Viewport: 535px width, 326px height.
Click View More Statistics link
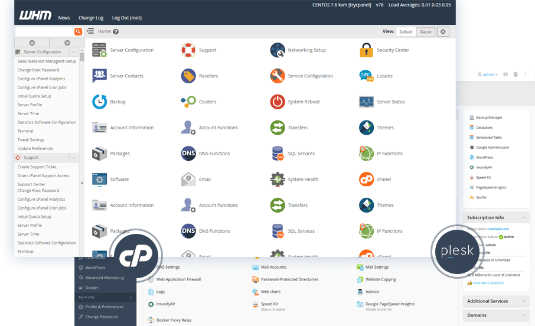[488, 283]
